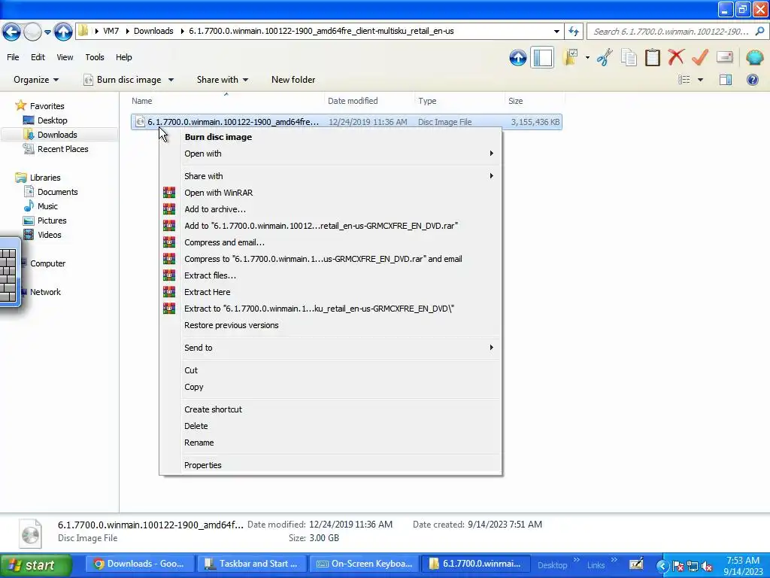Choose Delete in context menu
The image size is (770, 578).
point(331,426)
